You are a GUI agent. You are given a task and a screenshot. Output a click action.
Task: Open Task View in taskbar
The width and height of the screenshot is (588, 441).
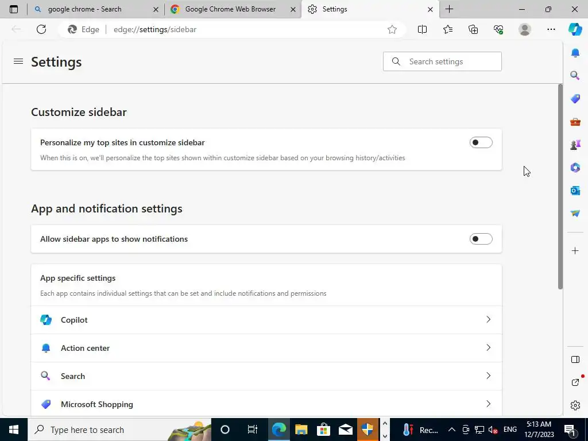(253, 430)
